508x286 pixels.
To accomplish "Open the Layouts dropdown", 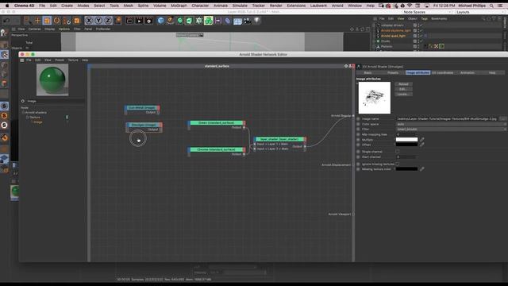I will pyautogui.click(x=479, y=12).
